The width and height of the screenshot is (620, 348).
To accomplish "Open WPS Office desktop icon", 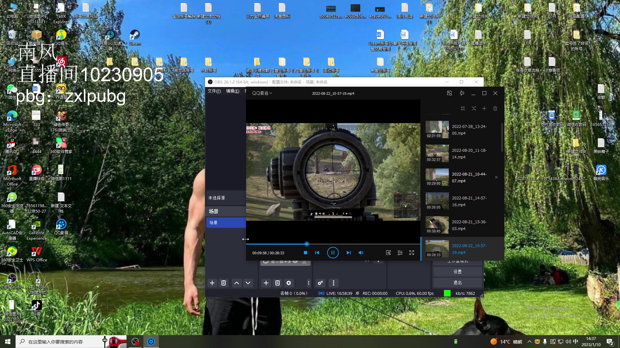I will click(36, 254).
